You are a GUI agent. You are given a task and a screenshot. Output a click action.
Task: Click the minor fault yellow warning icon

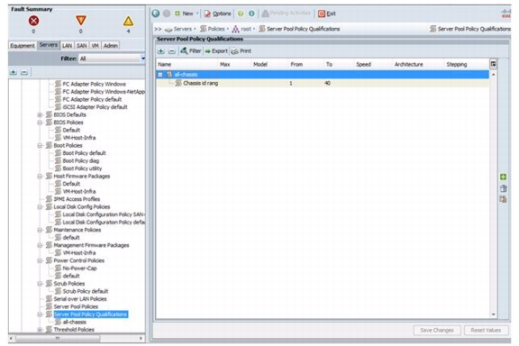pyautogui.click(x=129, y=22)
